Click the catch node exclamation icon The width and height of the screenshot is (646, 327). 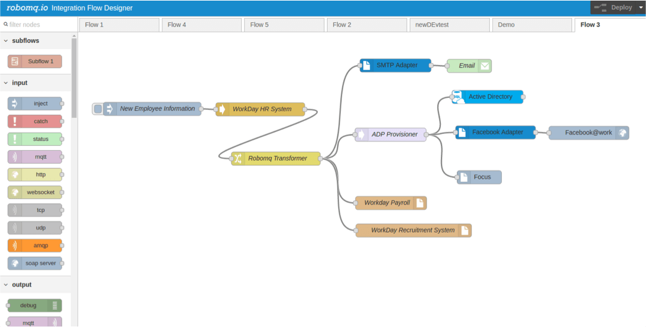coord(14,122)
